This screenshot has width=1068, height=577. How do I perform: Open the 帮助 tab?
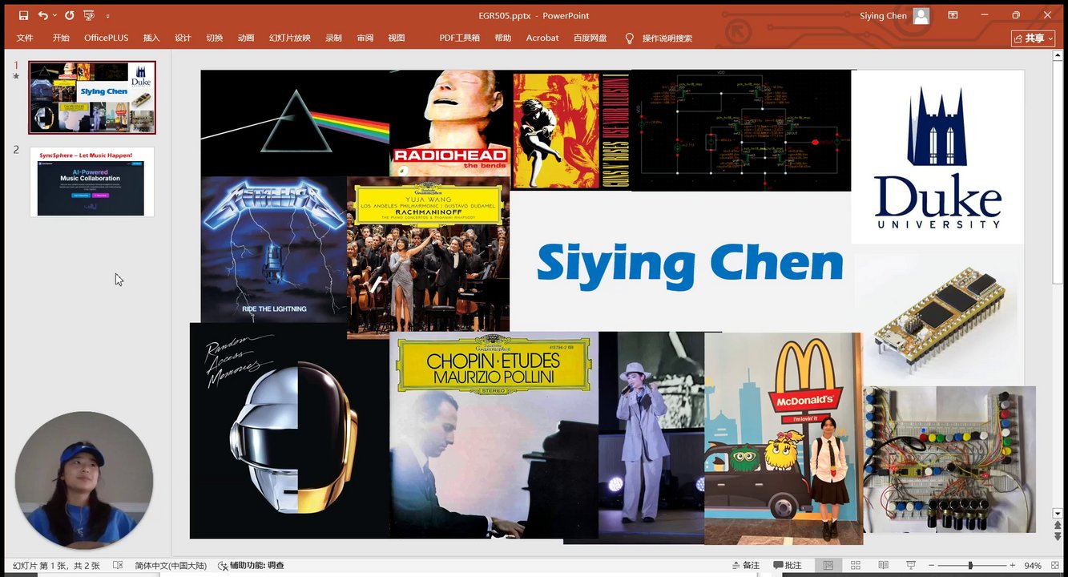coord(503,38)
